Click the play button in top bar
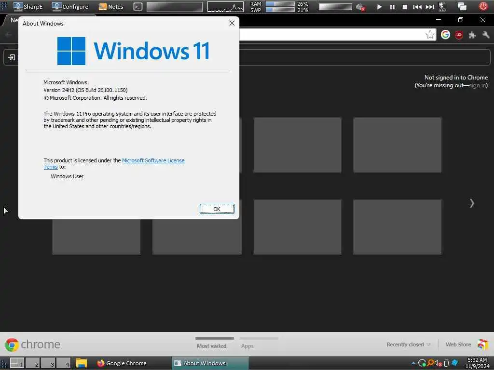494x370 pixels. [379, 7]
